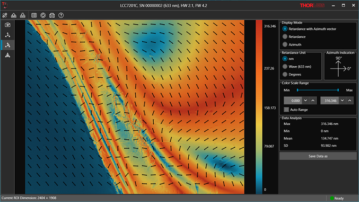Image resolution: width=359 pixels, height=202 pixels.
Task: Open help via question mark icon
Action: pyautogui.click(x=61, y=15)
